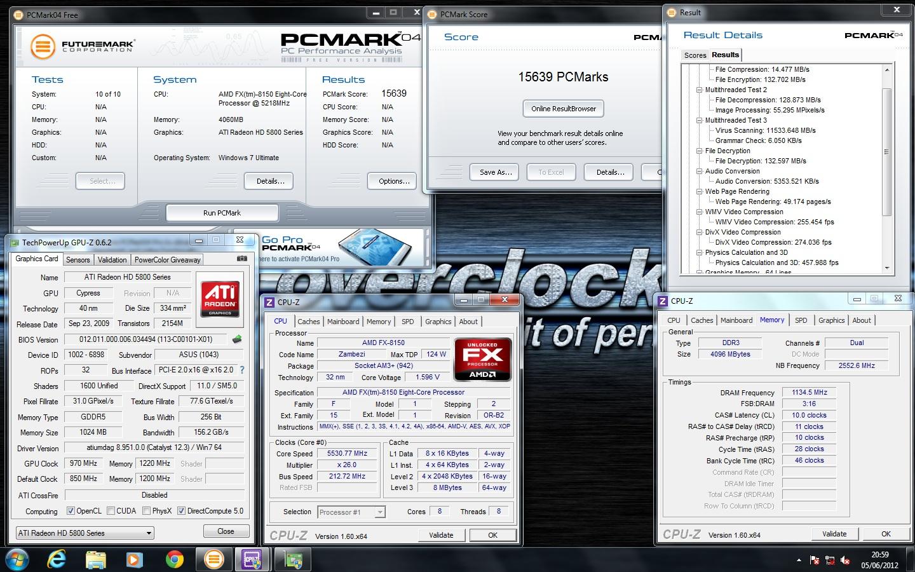The width and height of the screenshot is (915, 572).
Task: Click Validate in the front CPU-Z window
Action: coord(441,535)
